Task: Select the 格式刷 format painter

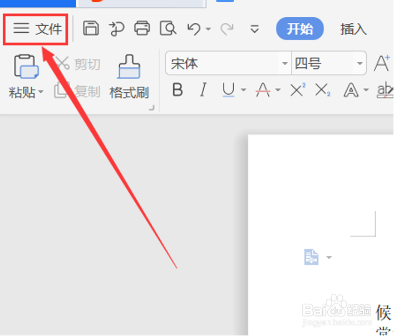Action: coord(129,77)
